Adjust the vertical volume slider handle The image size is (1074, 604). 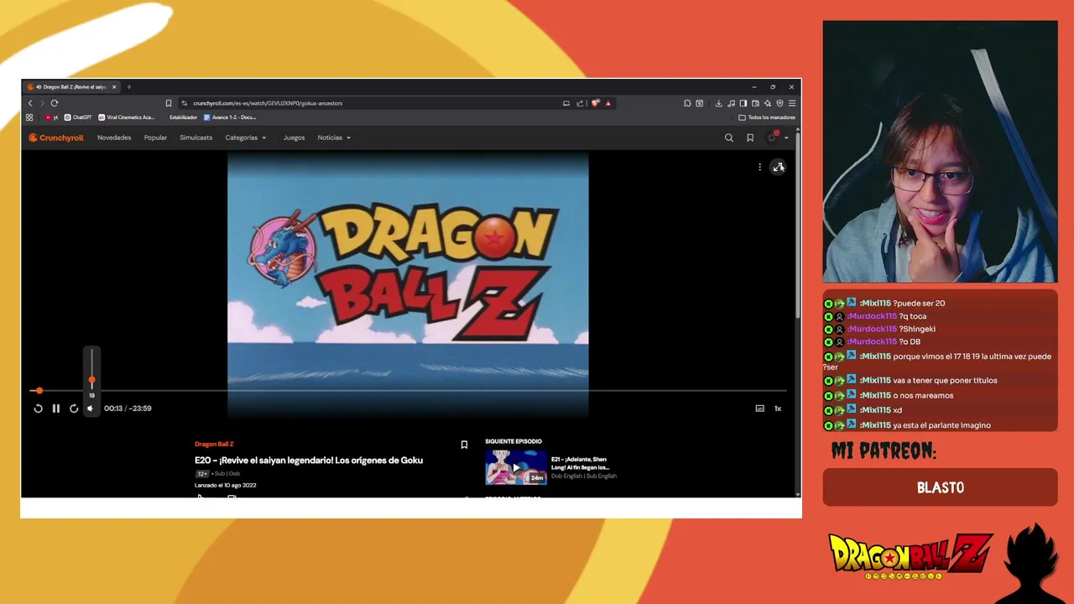(91, 380)
